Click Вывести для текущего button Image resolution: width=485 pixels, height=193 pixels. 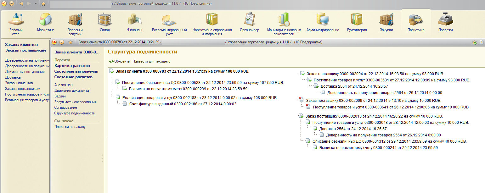click(152, 61)
